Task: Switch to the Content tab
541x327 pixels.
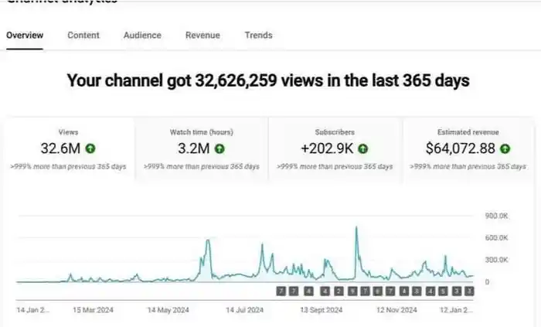Action: click(x=83, y=36)
